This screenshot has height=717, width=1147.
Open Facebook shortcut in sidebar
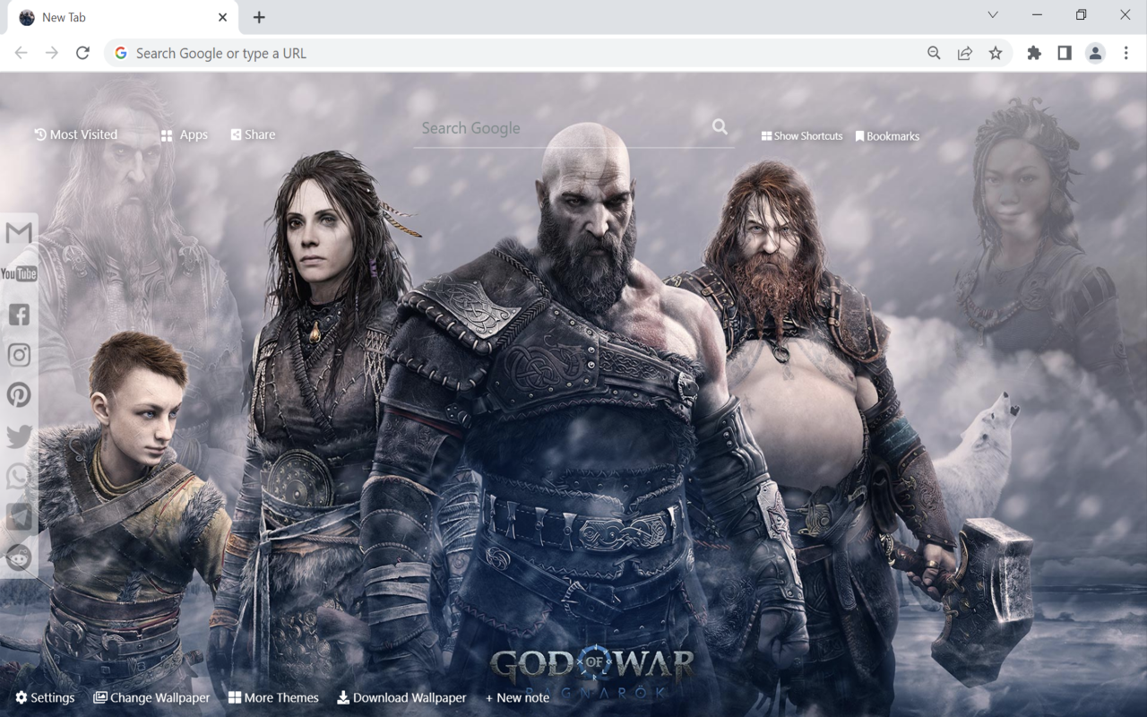click(x=19, y=315)
